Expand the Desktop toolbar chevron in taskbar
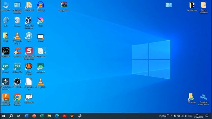Viewport: 212px width, 119px height. click(168, 114)
